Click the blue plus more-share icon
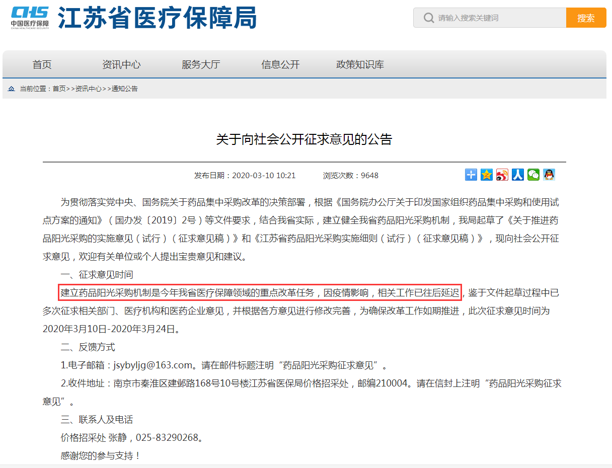The image size is (612, 468). point(471,175)
